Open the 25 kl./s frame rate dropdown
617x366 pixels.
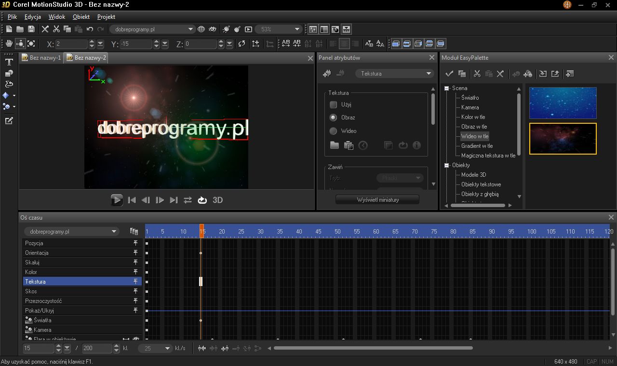coord(155,348)
